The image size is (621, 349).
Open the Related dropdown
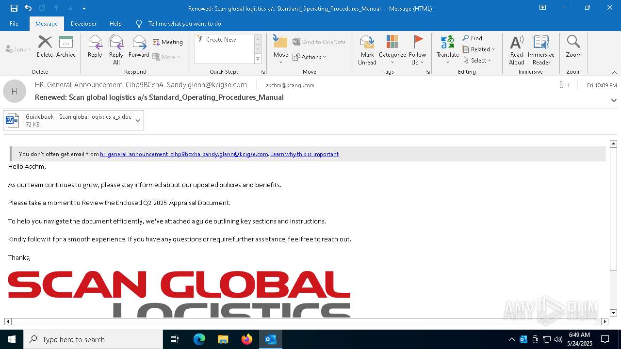479,49
